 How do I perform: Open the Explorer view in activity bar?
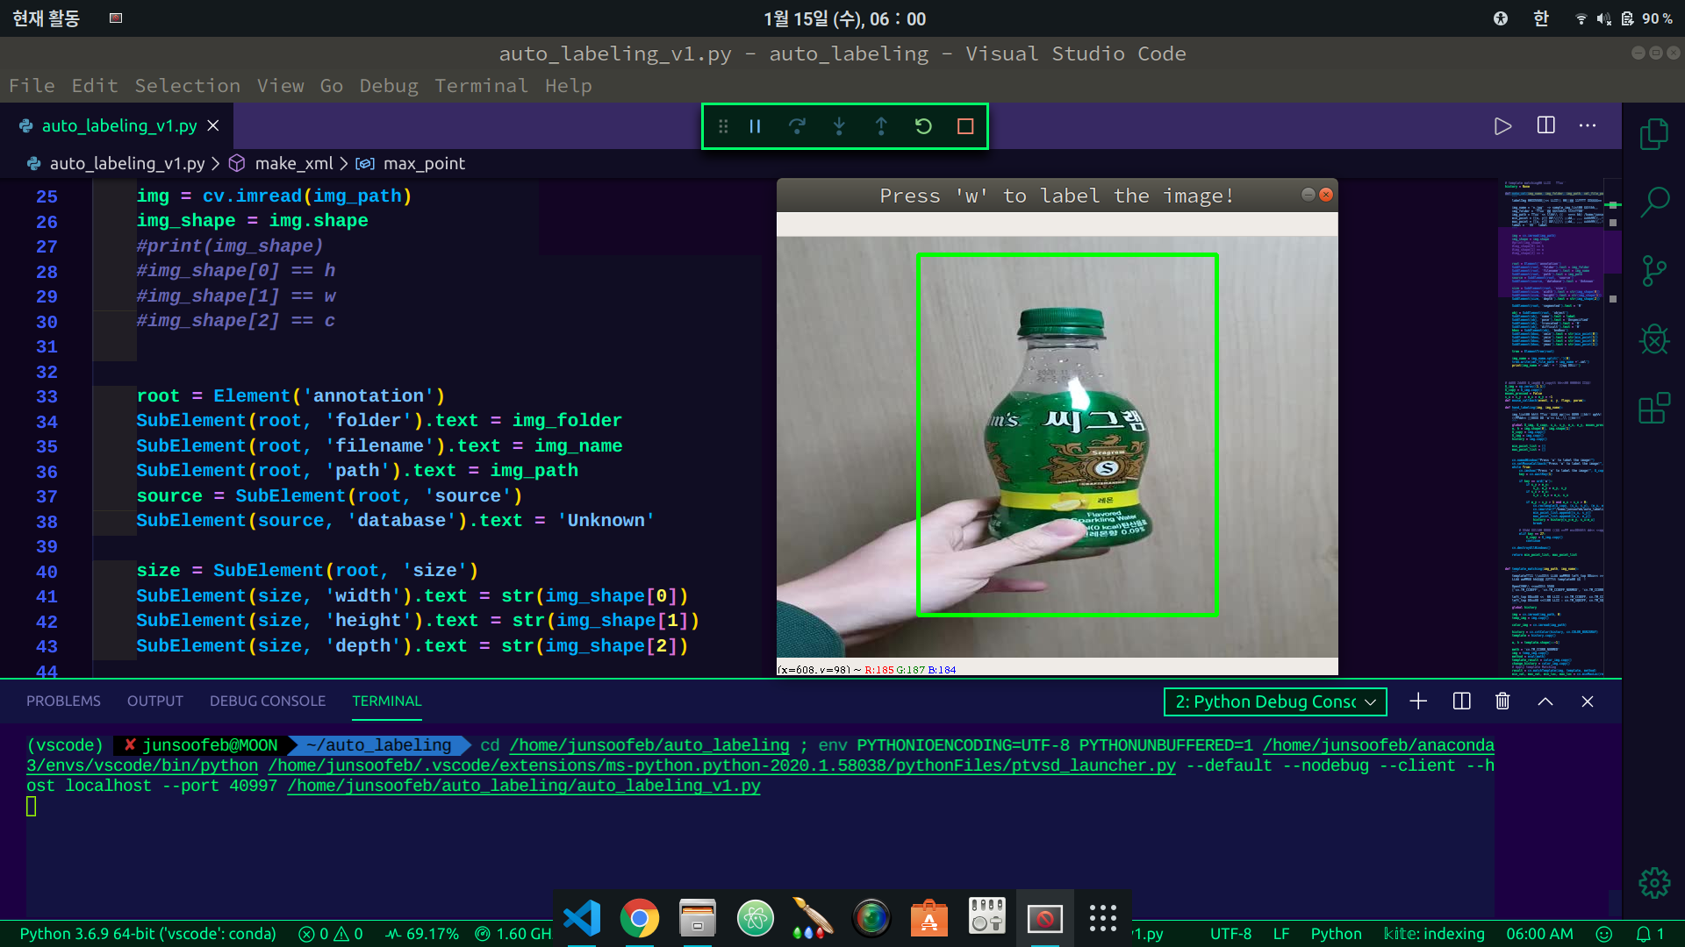[x=1654, y=134]
